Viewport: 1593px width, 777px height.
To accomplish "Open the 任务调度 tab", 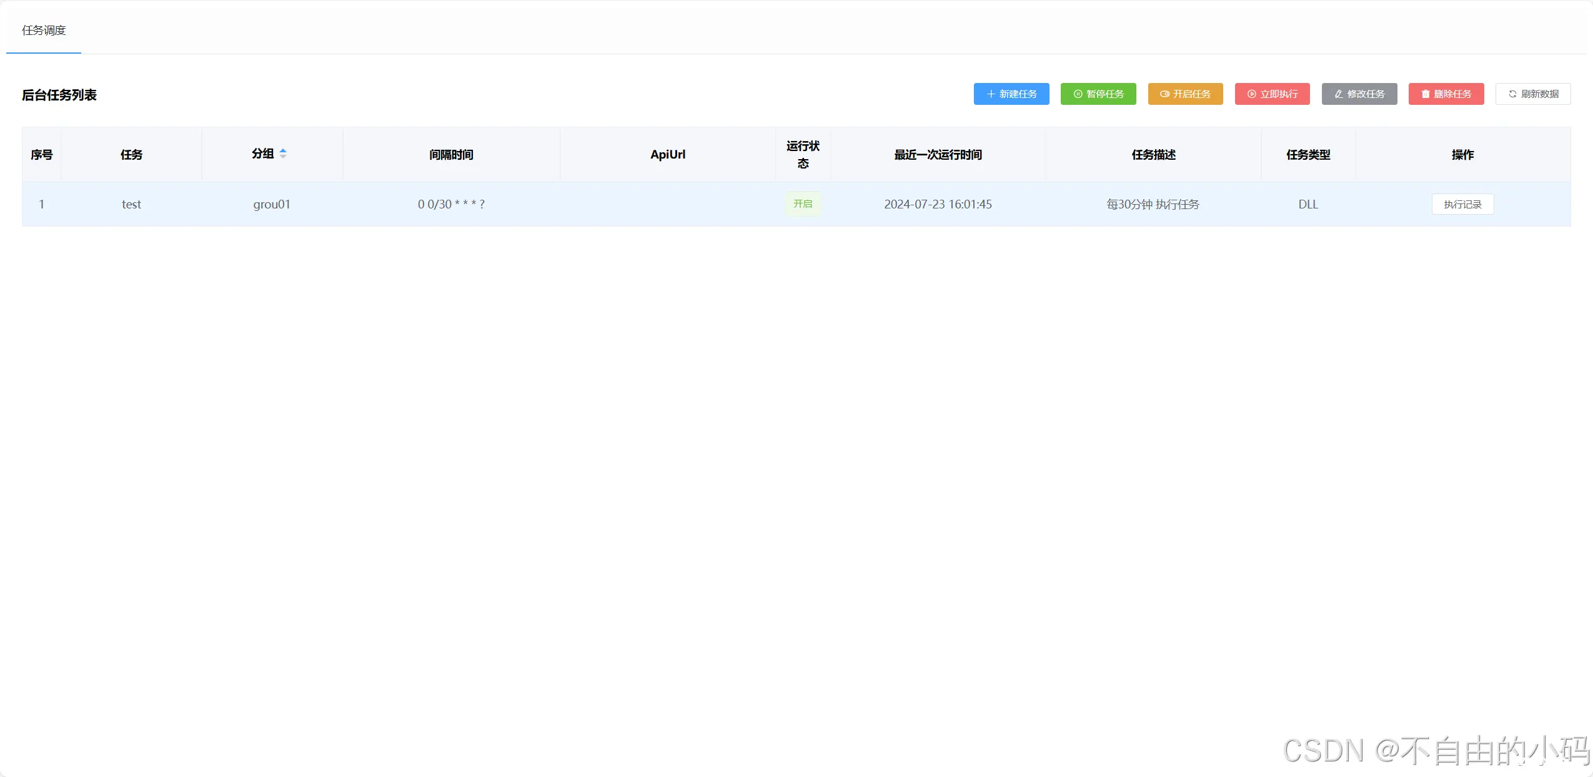I will [x=44, y=30].
